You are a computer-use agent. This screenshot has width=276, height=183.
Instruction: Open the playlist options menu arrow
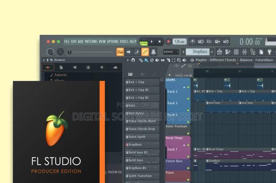(128, 60)
